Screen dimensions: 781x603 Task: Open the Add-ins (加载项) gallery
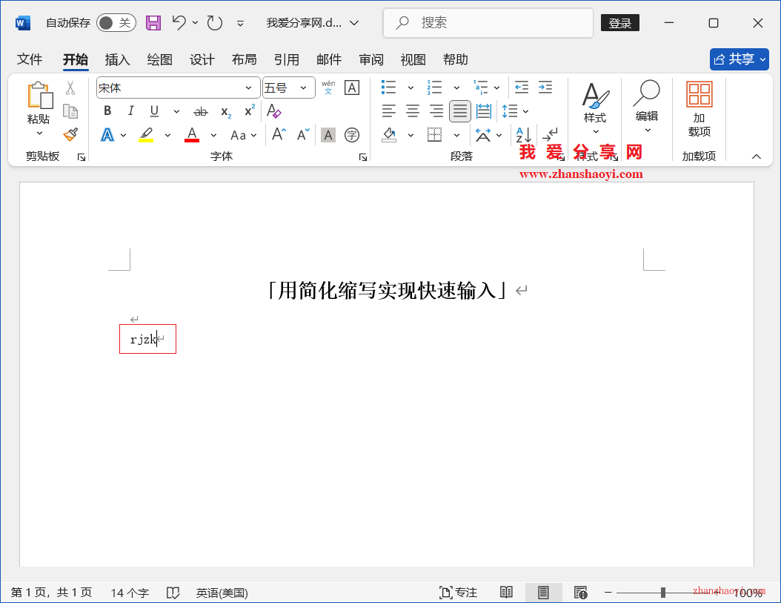click(x=699, y=109)
